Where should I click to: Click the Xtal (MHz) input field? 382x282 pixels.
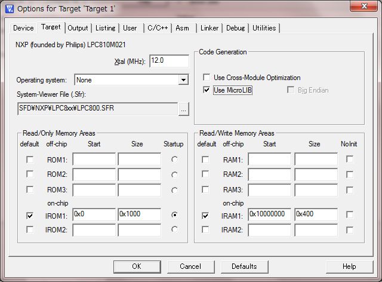[x=169, y=61]
